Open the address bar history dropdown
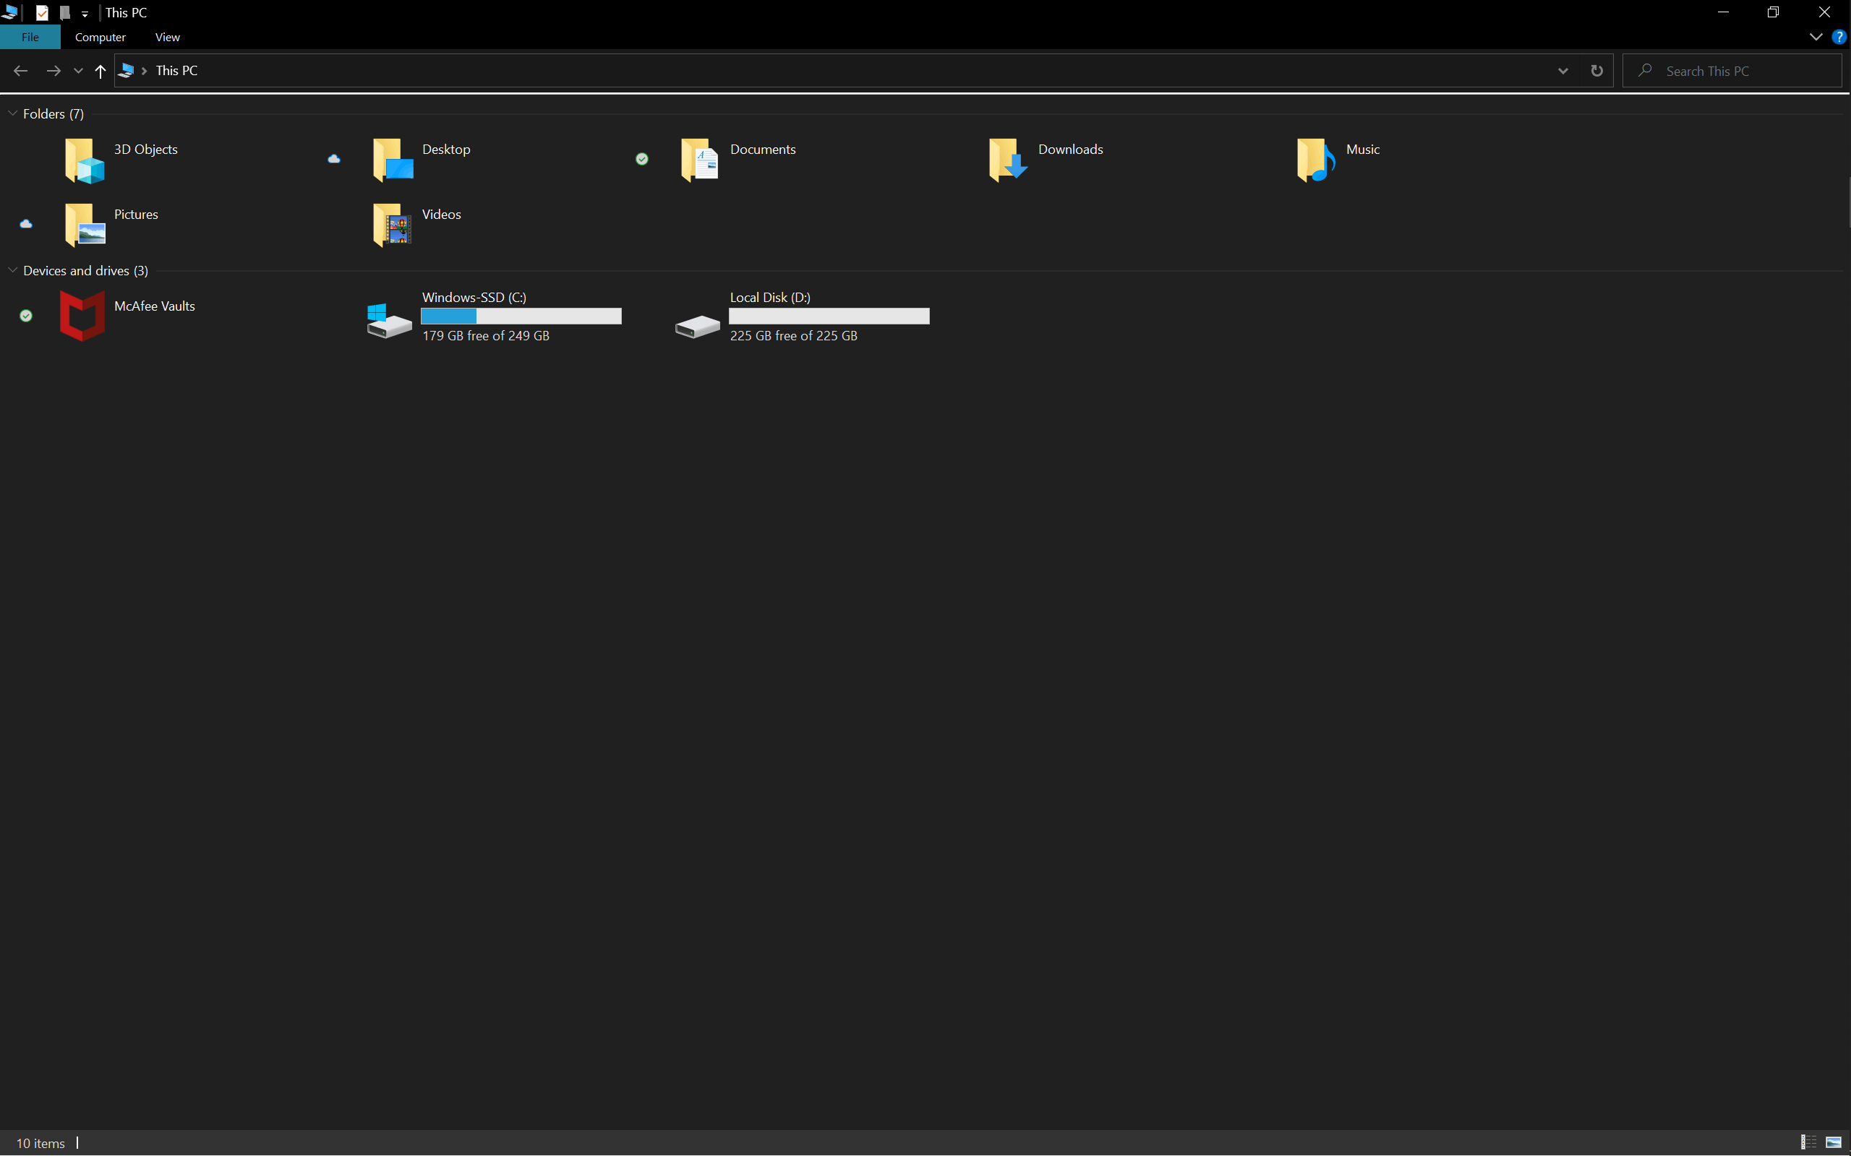Viewport: 1851px width, 1156px height. (x=1563, y=70)
